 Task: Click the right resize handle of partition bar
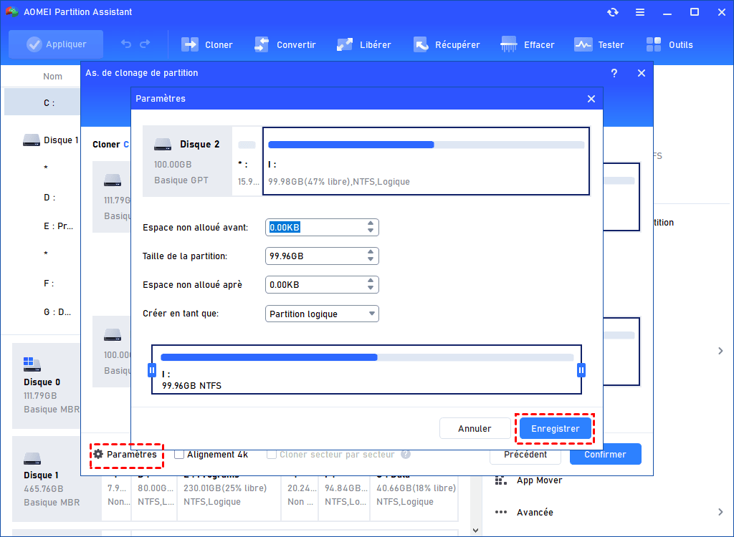point(581,370)
